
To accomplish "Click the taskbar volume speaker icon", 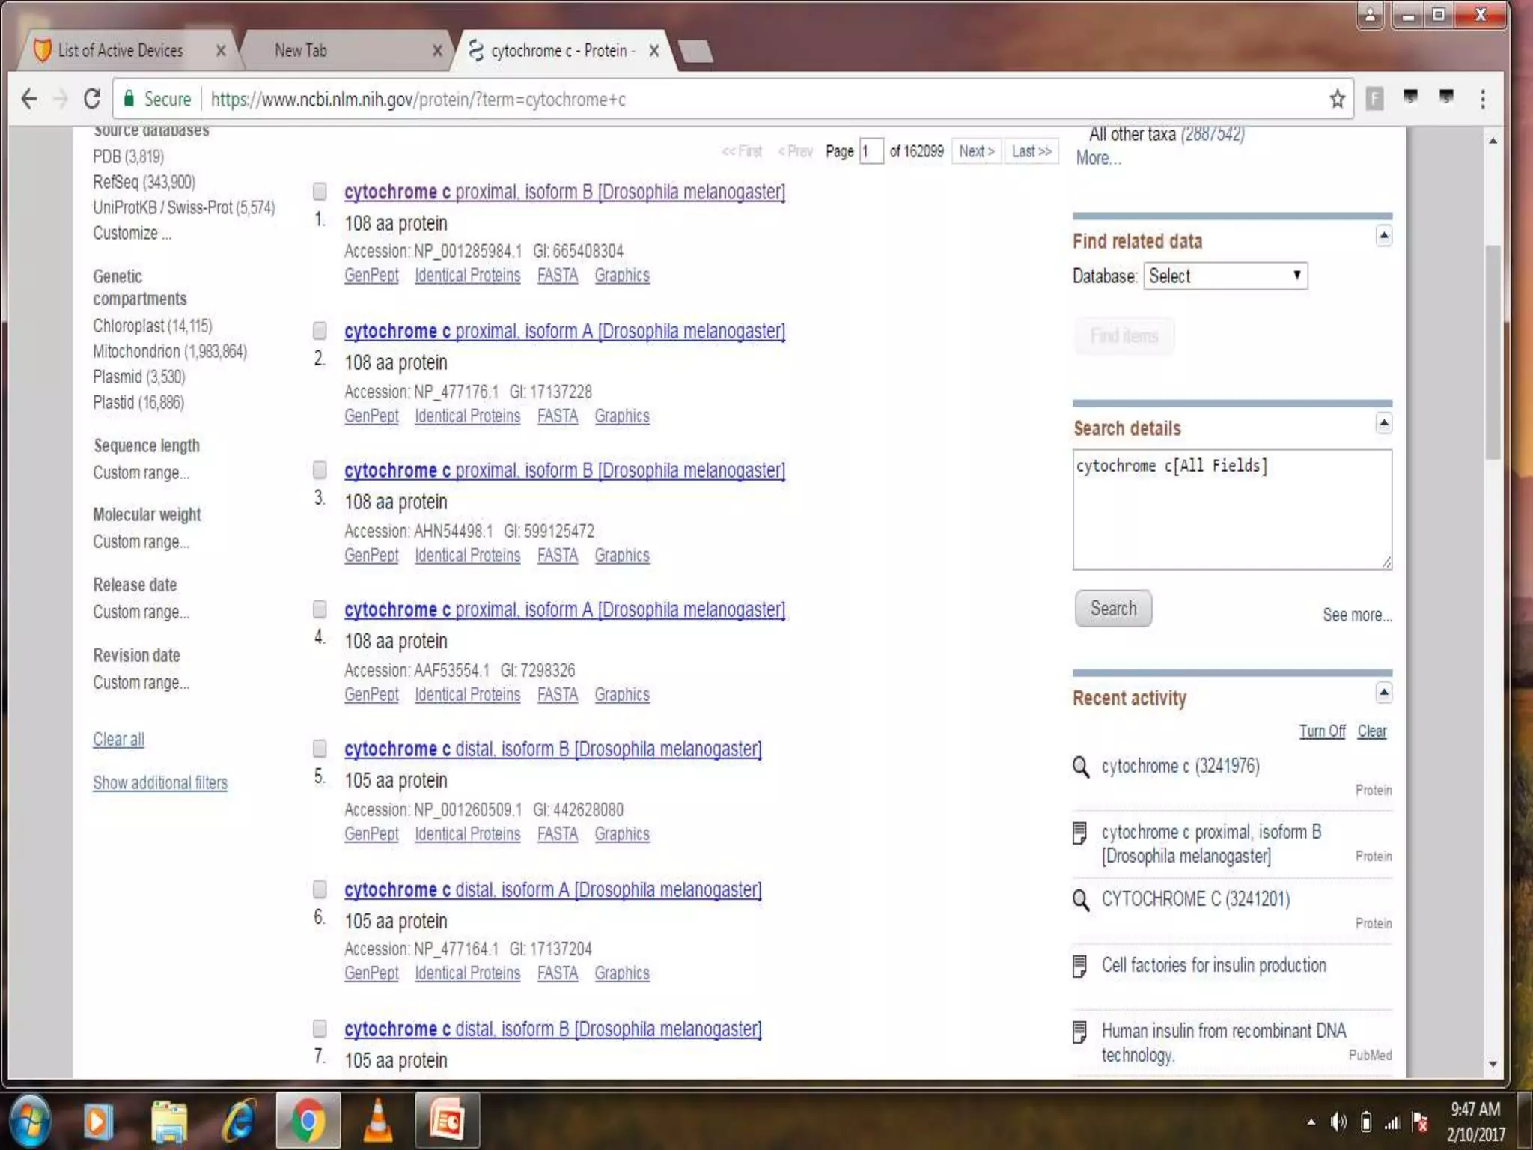I will coord(1338,1122).
